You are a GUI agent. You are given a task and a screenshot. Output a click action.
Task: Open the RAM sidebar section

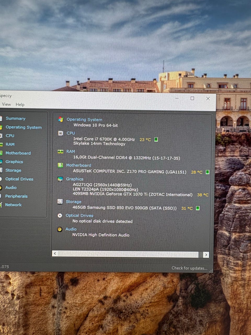pos(10,144)
